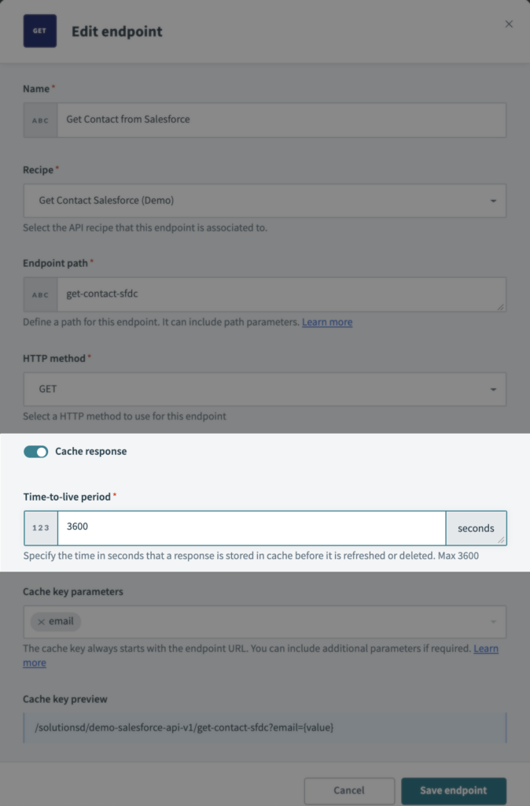Open the HTTP method dropdown
Image resolution: width=530 pixels, height=806 pixels.
(494, 389)
